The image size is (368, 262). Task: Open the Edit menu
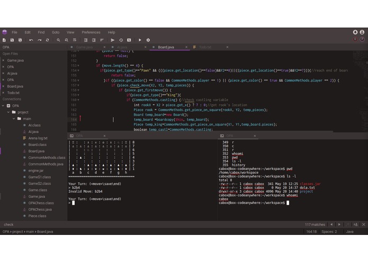pyautogui.click(x=28, y=32)
